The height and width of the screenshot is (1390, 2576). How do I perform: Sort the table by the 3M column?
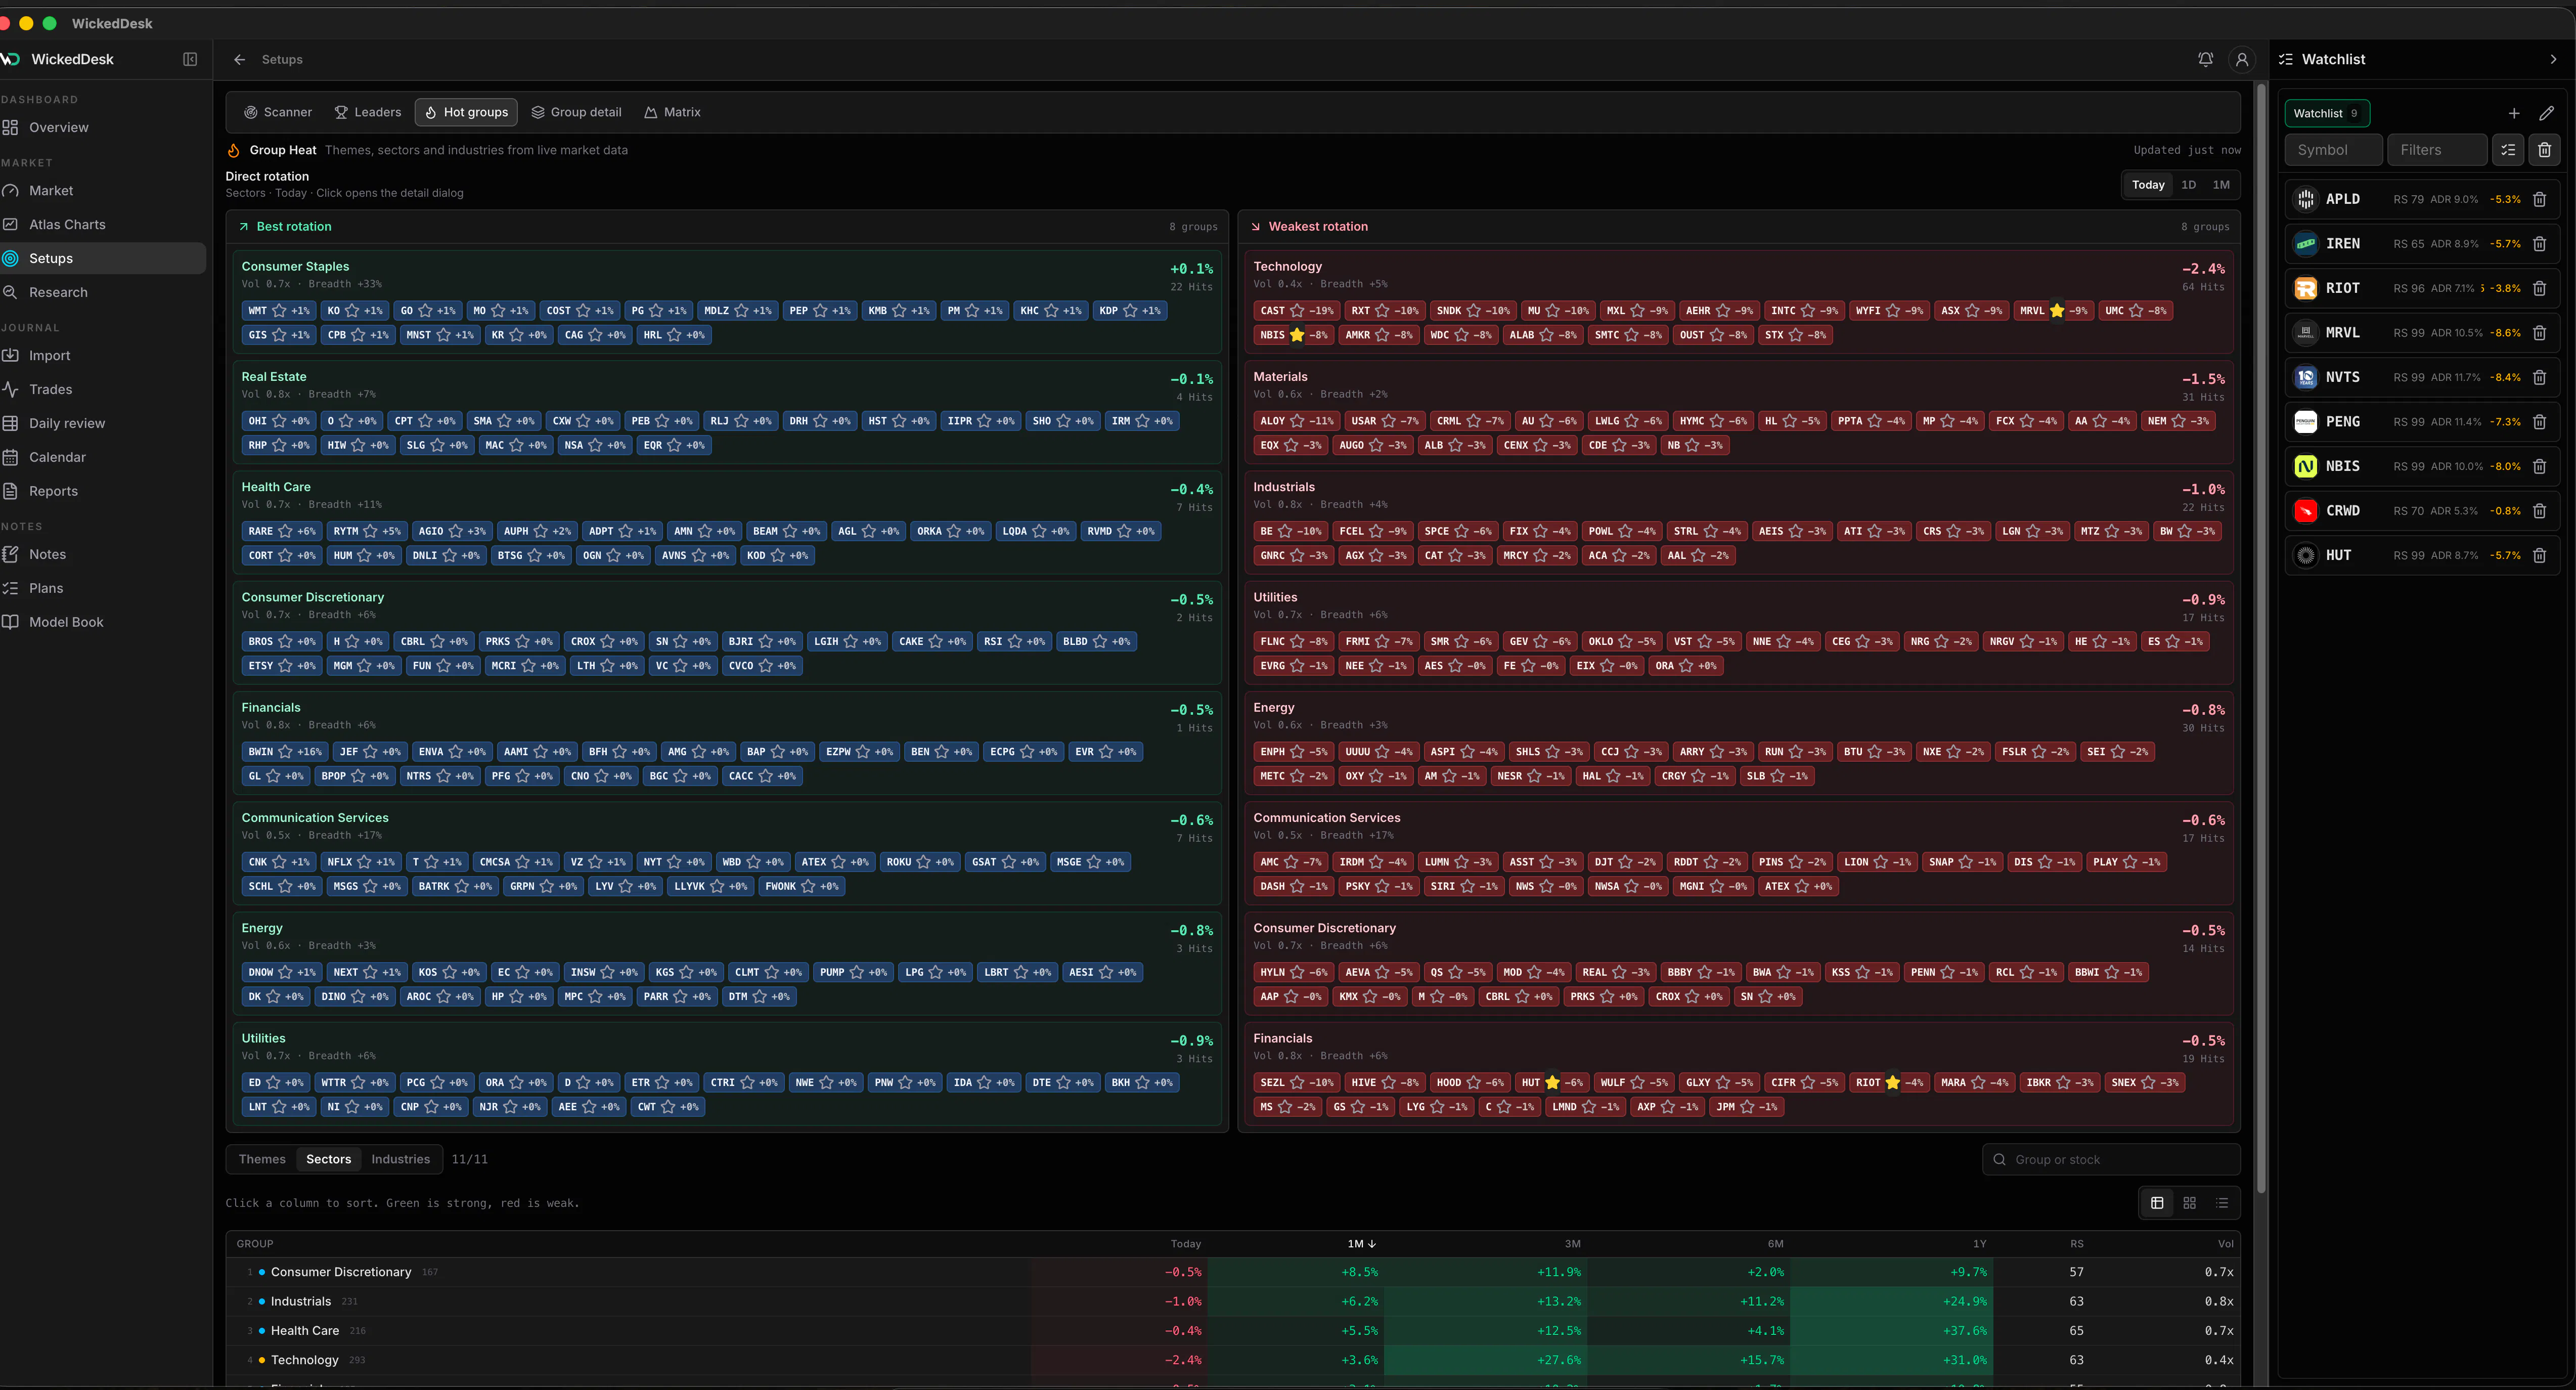[x=1572, y=1244]
